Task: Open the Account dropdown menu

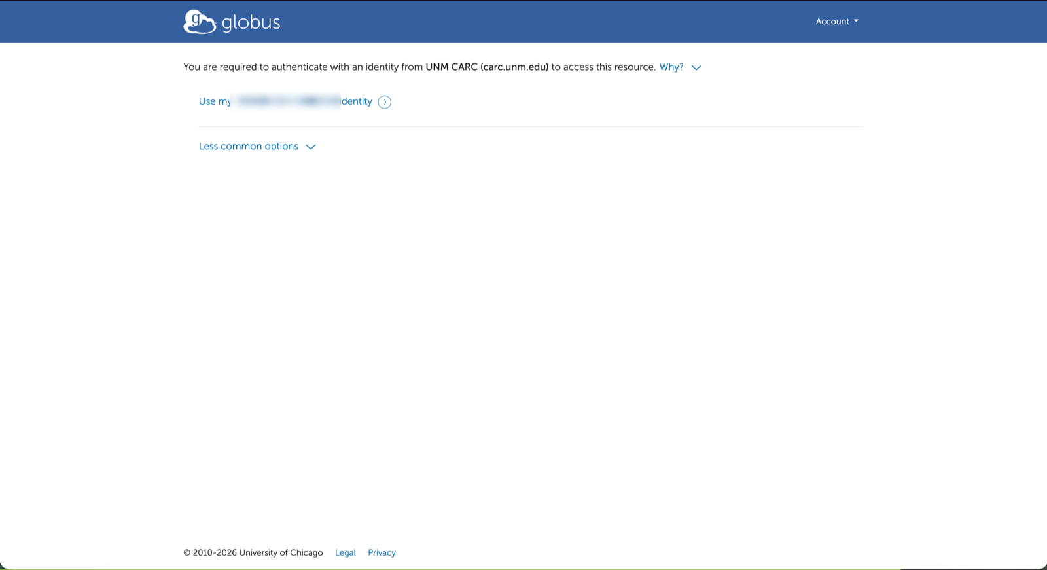Action: coord(837,21)
